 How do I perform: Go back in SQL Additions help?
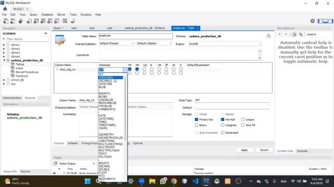point(280,34)
